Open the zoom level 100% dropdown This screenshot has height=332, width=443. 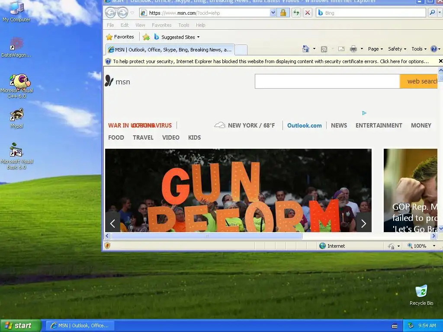tap(434, 246)
